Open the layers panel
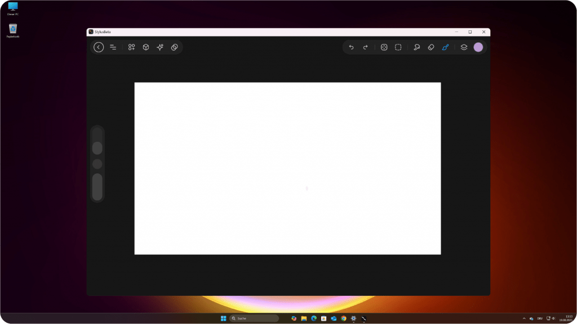577x324 pixels. (x=464, y=47)
